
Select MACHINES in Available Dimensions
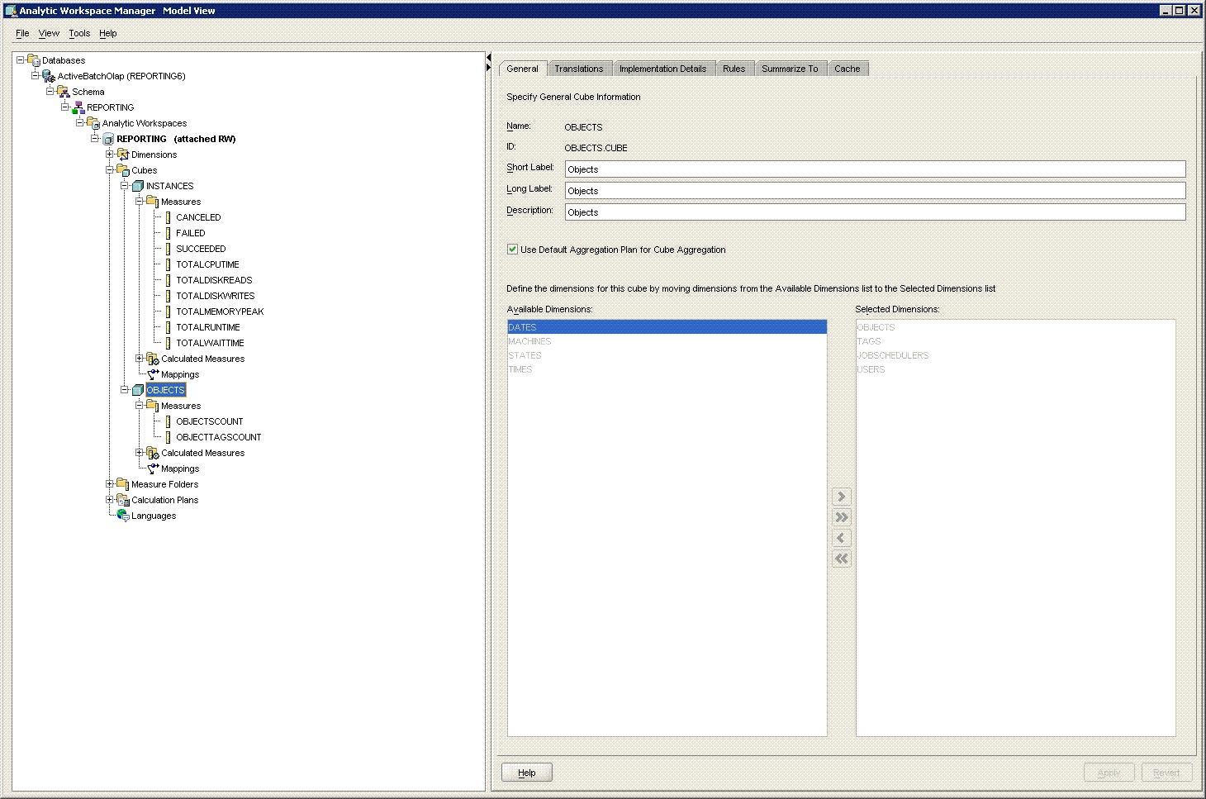tap(667, 341)
